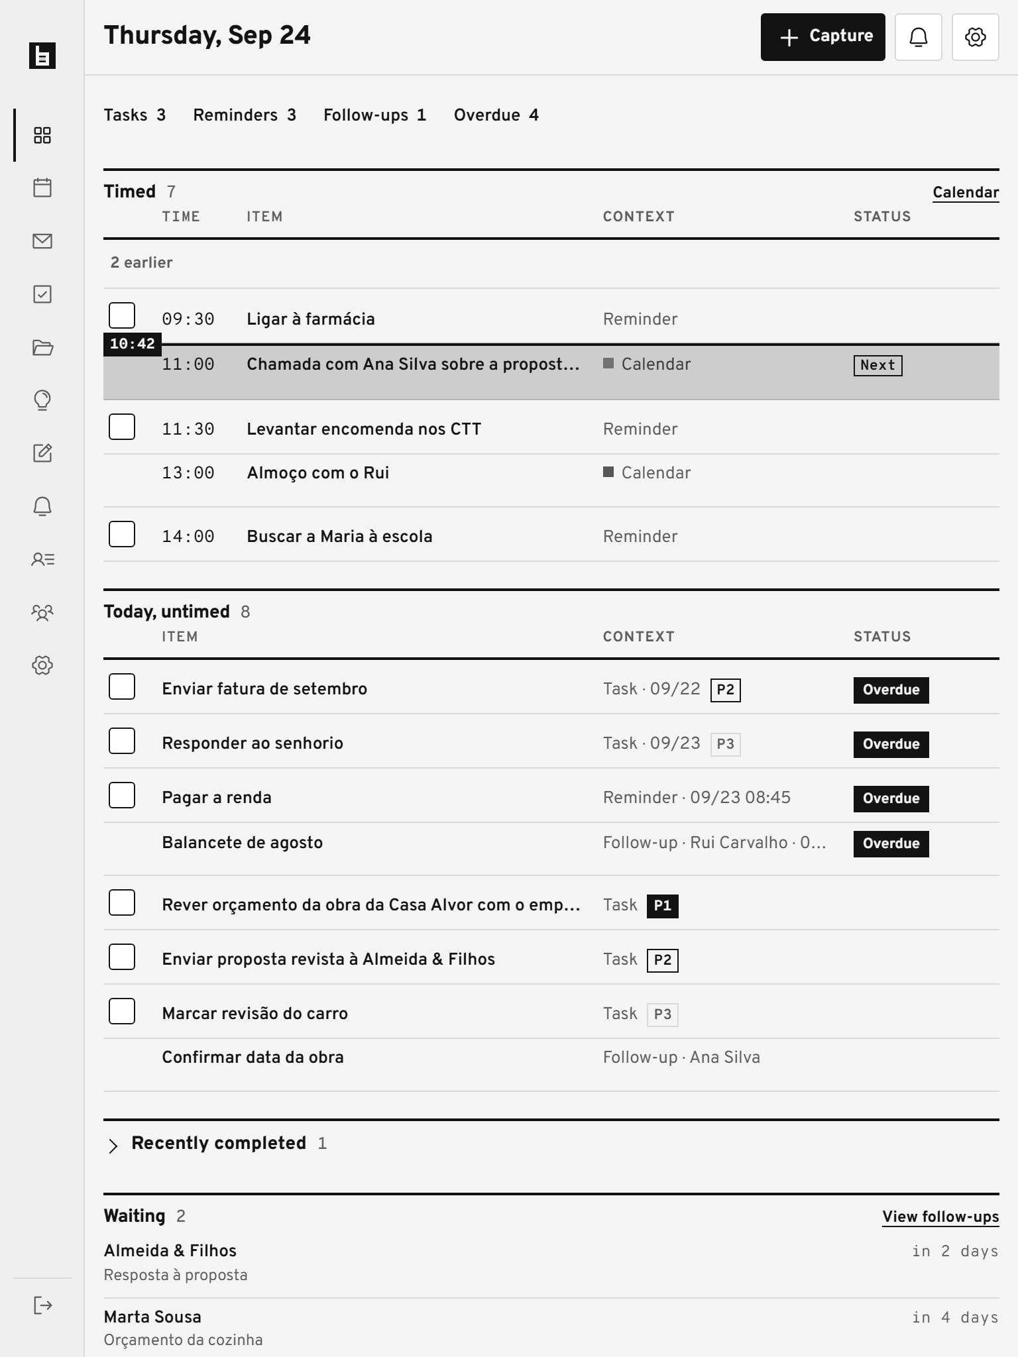The height and width of the screenshot is (1357, 1018).
Task: Click the Pagar a renda title
Action: coord(217,798)
